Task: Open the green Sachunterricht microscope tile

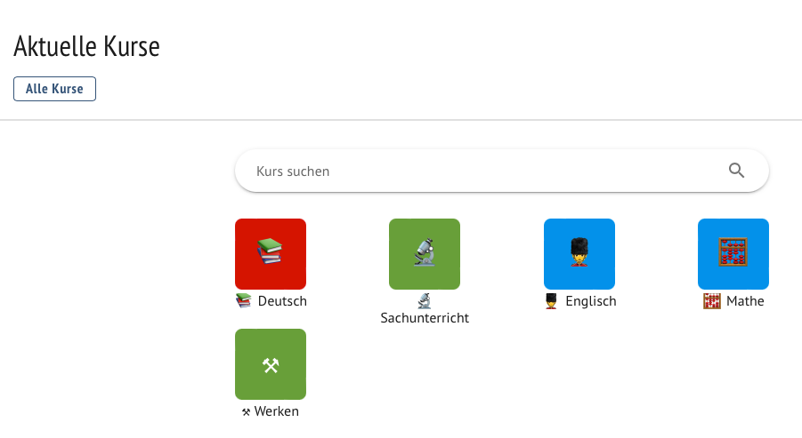Action: [x=425, y=254]
